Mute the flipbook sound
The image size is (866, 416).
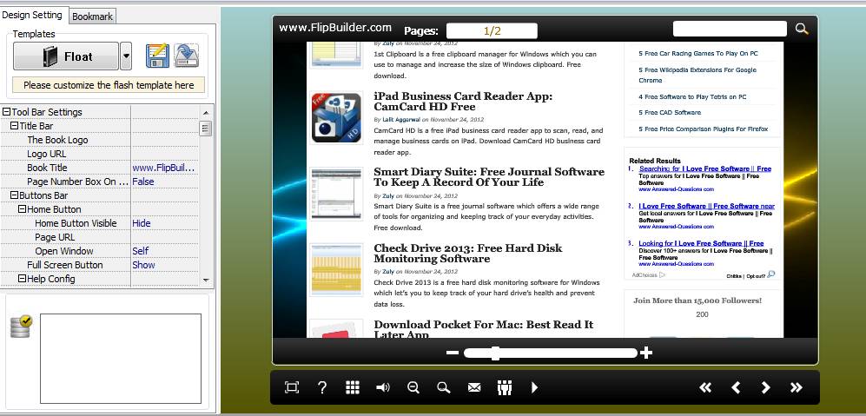tap(382, 387)
